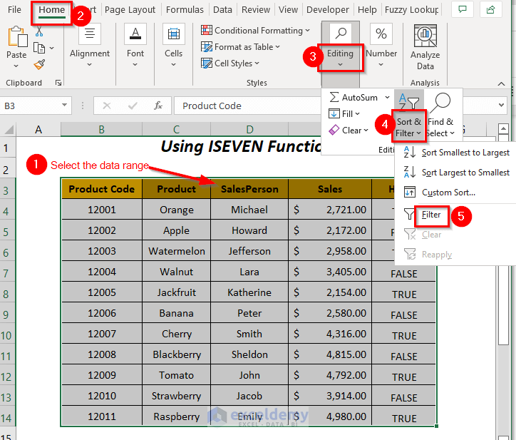Click the formula bar cancel X icon
Image resolution: width=516 pixels, height=440 pixels.
pyautogui.click(x=107, y=106)
